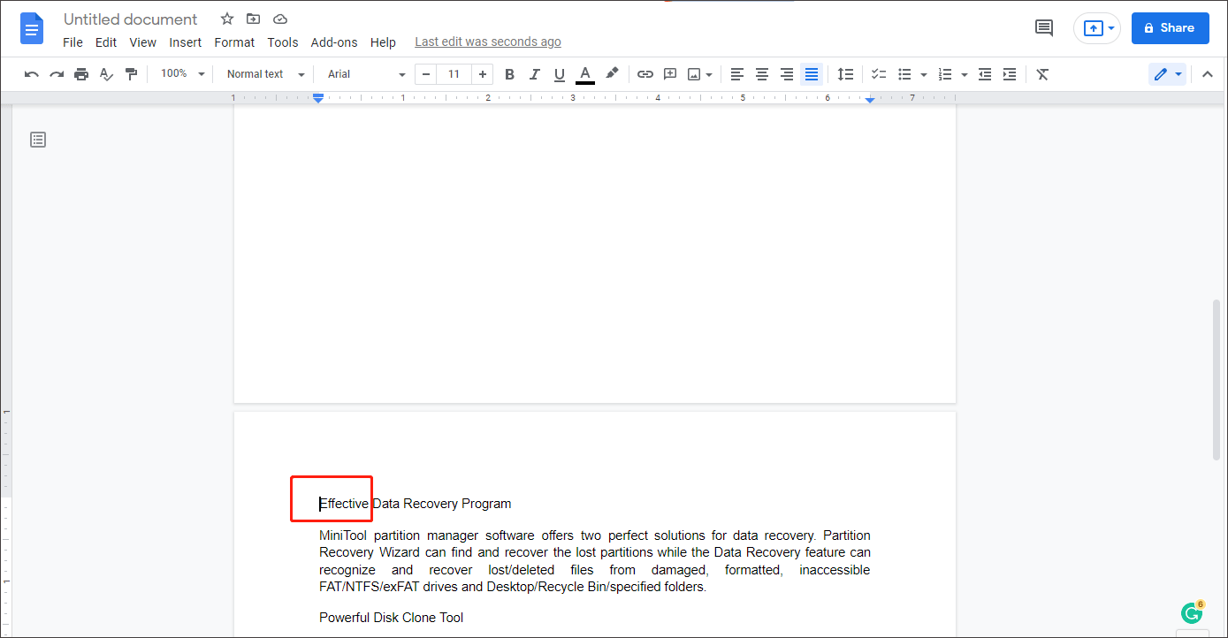
Task: Toggle italic formatting
Action: (534, 74)
